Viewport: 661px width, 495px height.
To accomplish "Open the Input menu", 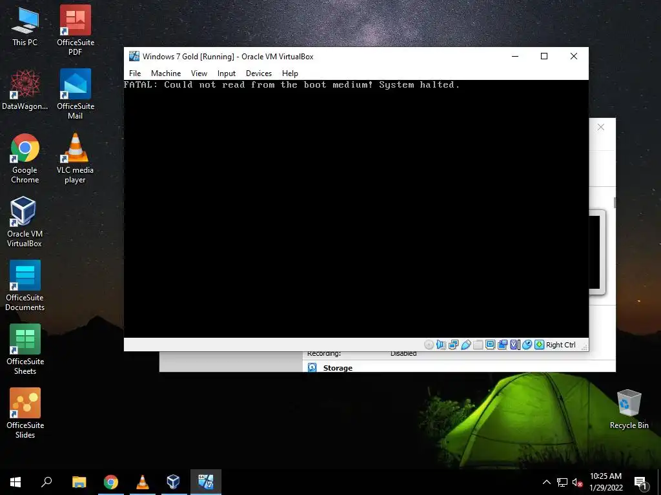I will (x=227, y=73).
